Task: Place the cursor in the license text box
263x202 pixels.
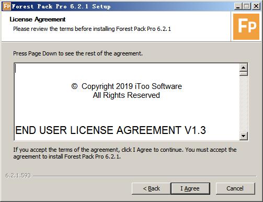Action: [x=127, y=102]
